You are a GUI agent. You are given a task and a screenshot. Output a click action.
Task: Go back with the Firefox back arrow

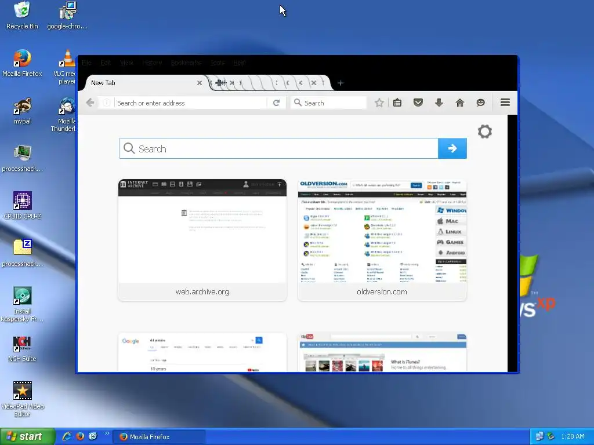tap(90, 103)
